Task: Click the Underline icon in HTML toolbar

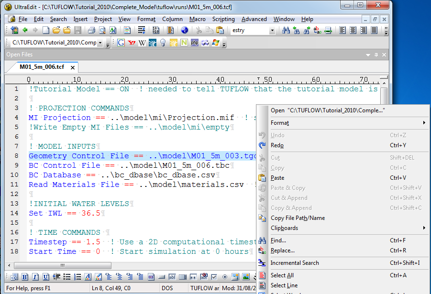Action: point(46,277)
